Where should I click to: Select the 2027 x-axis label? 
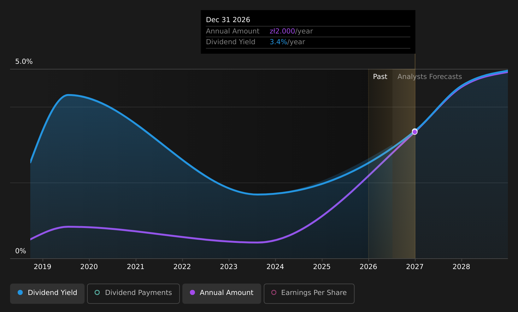click(415, 267)
